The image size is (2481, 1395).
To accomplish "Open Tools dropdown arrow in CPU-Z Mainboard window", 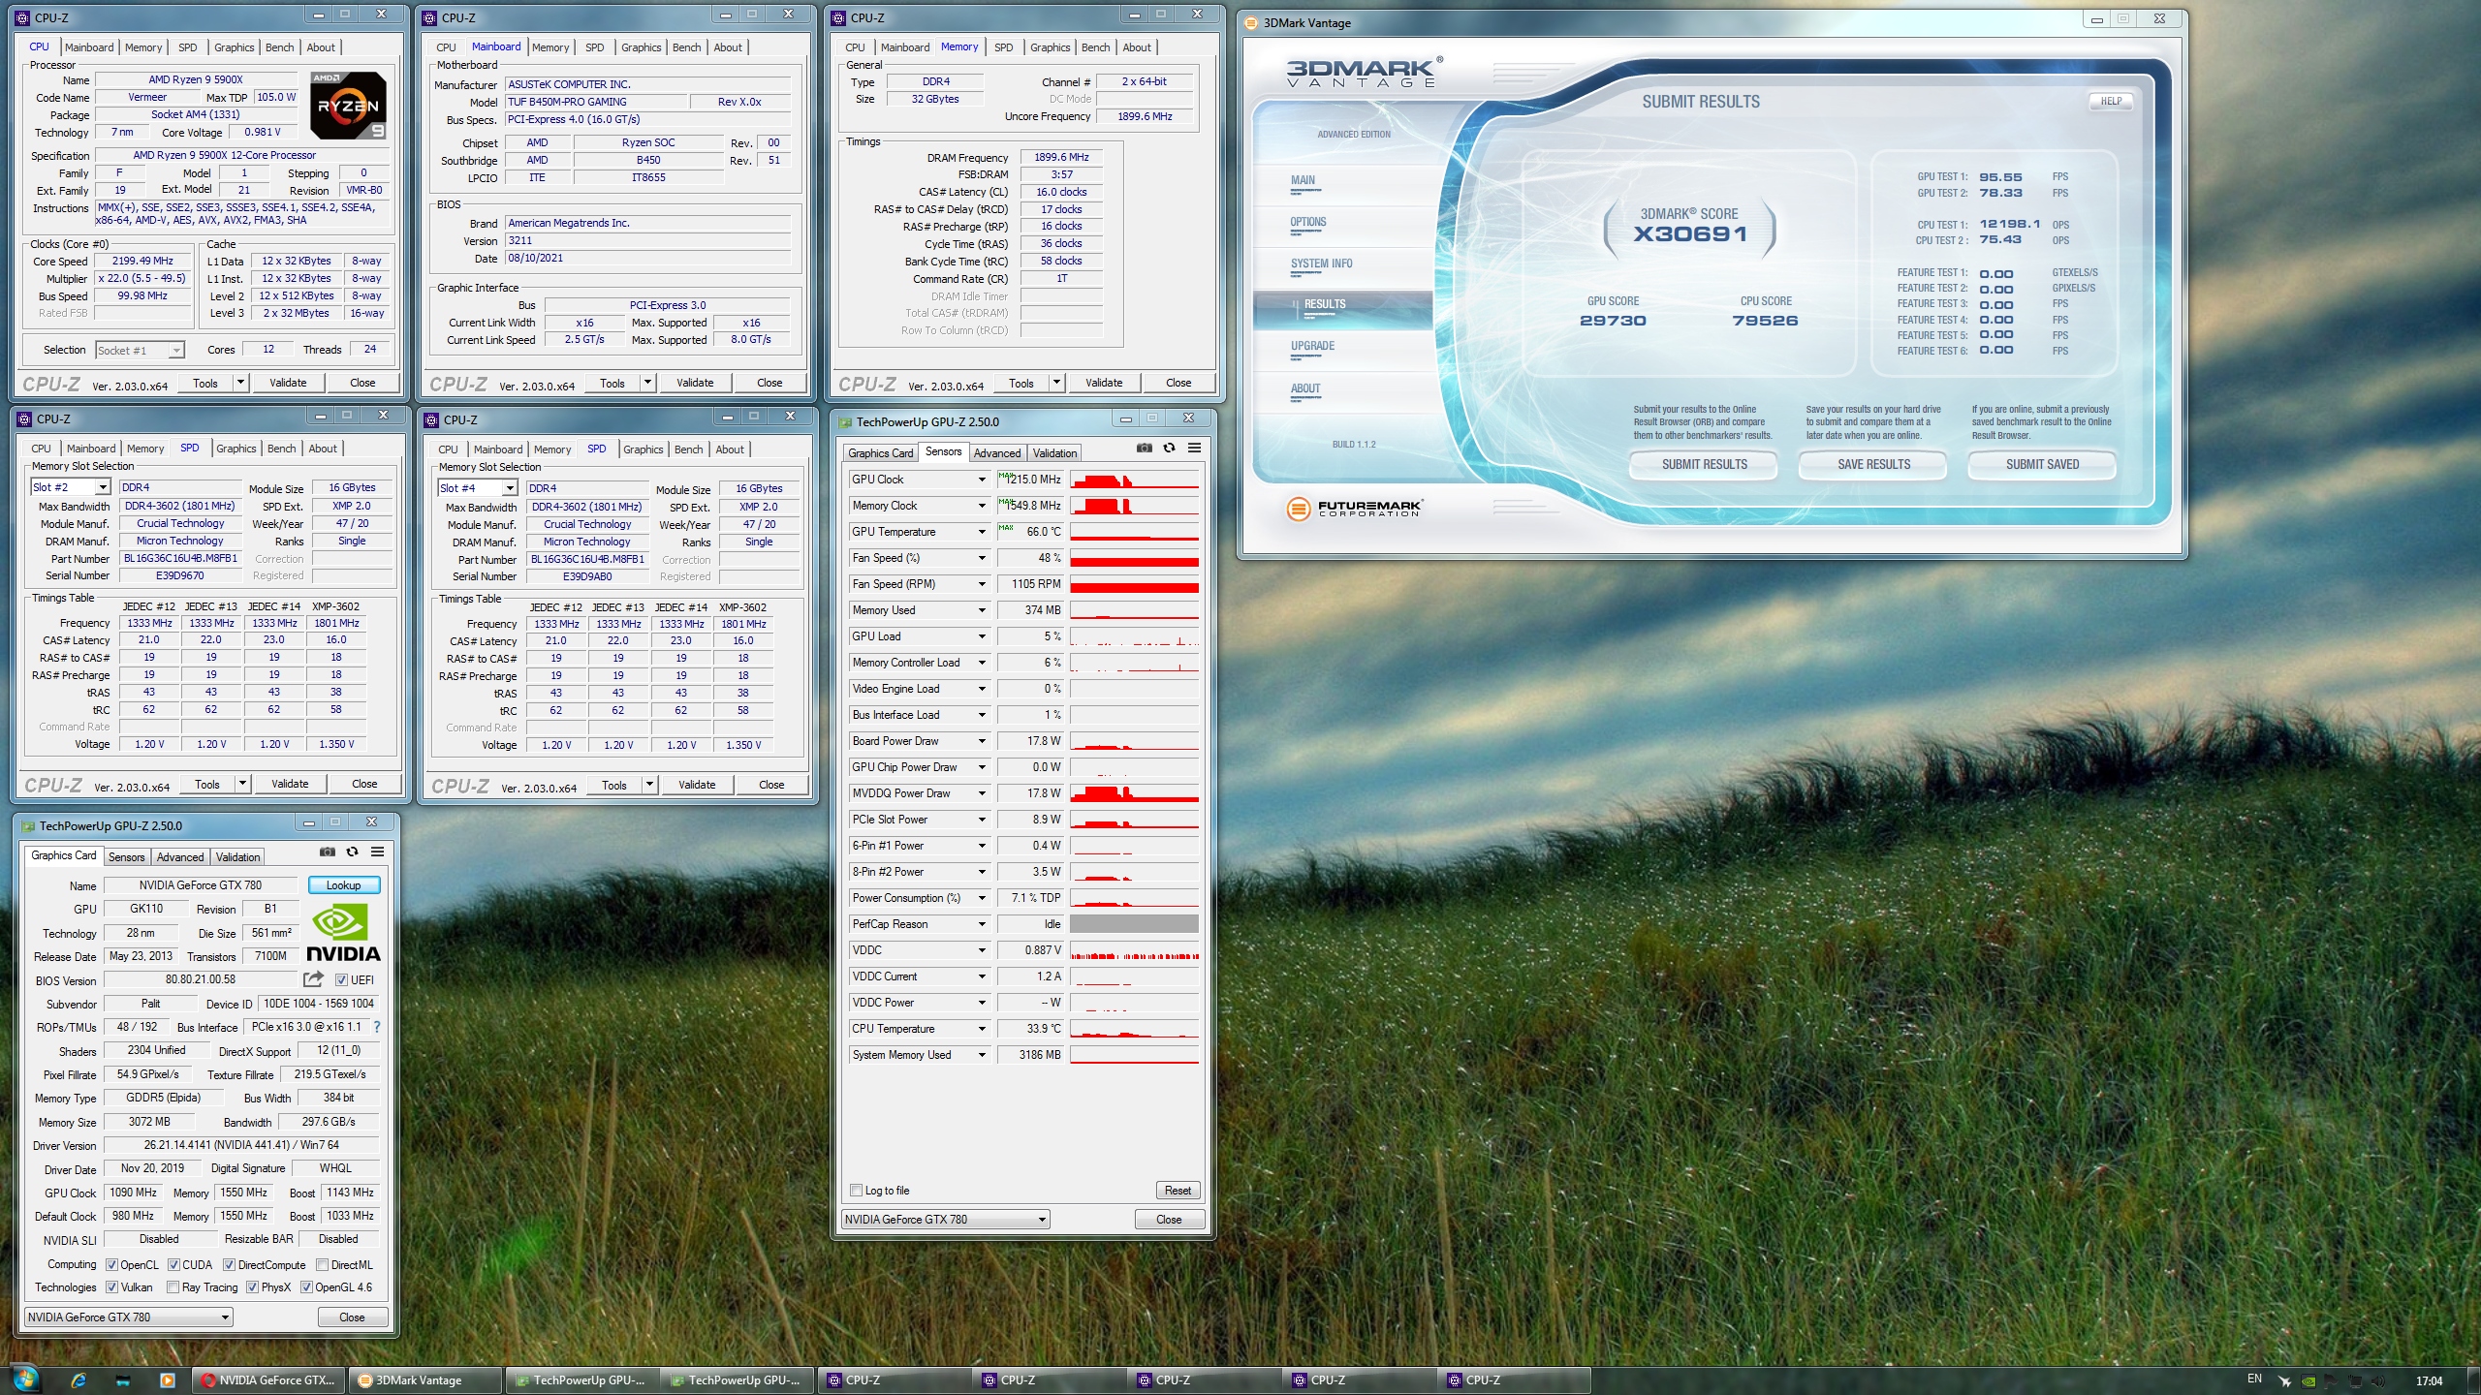I will 647,383.
